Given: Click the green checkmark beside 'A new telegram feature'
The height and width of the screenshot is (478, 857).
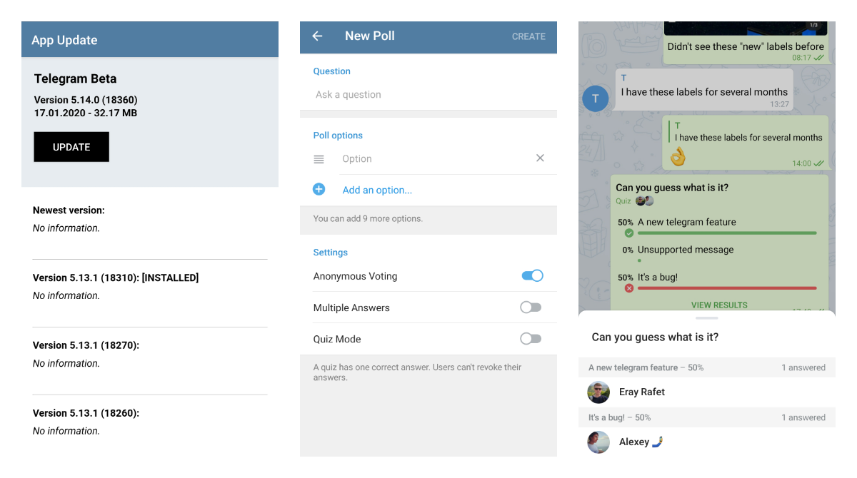Looking at the screenshot, I should click(629, 233).
